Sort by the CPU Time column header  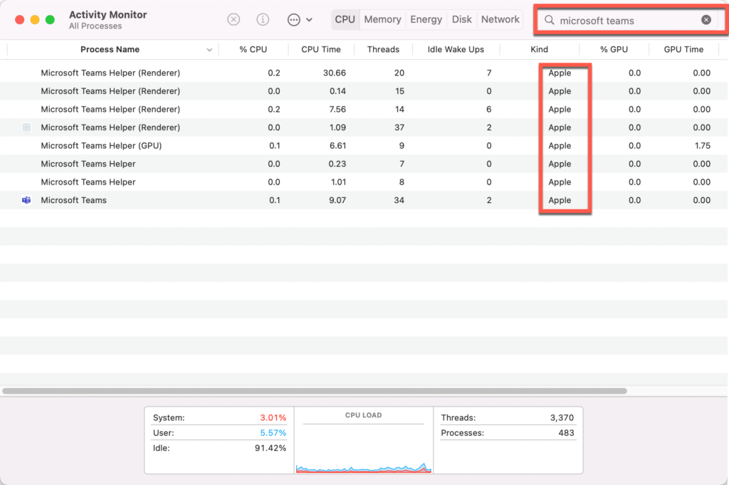point(321,49)
